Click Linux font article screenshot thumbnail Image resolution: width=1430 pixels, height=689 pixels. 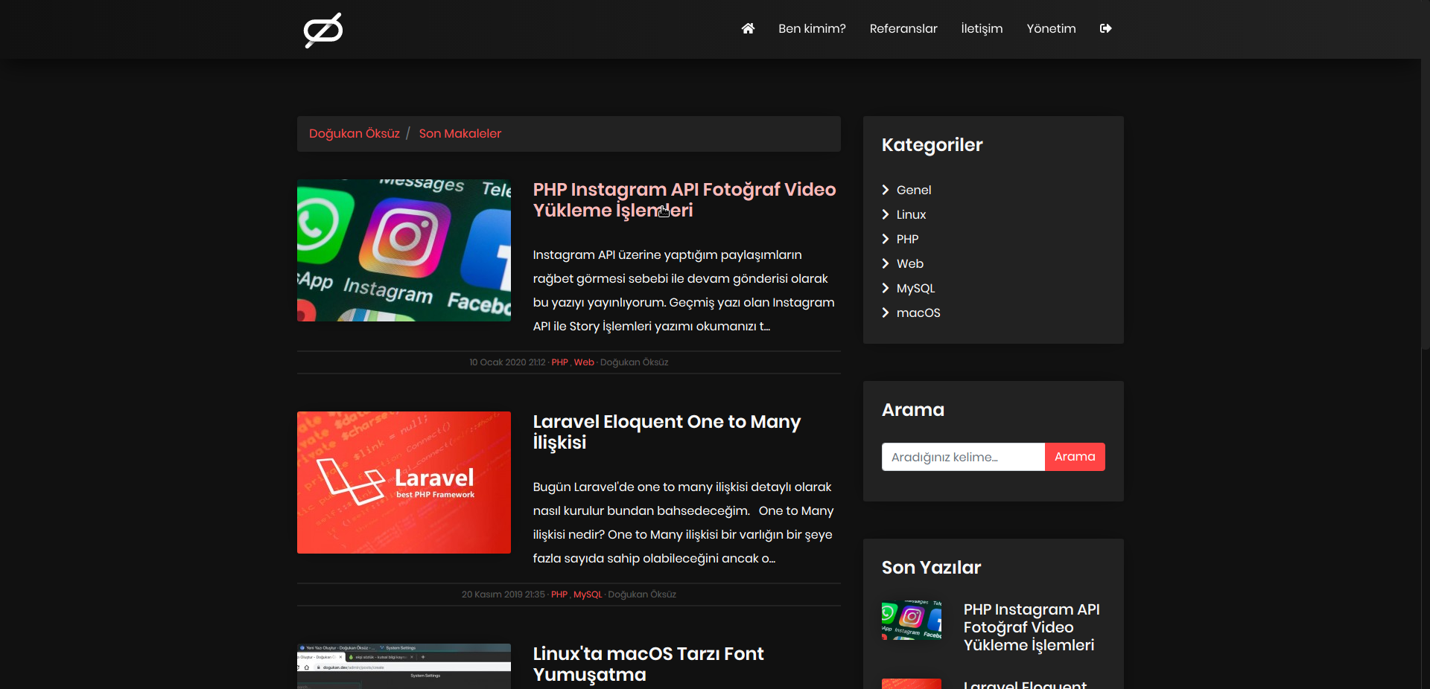pyautogui.click(x=404, y=666)
